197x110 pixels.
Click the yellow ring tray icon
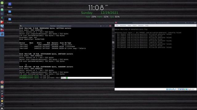click(2, 101)
